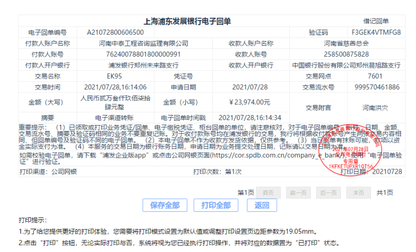Viewport: 416px width, 252px height.
Task: Go to 后一页 page
Action: coord(328,193)
